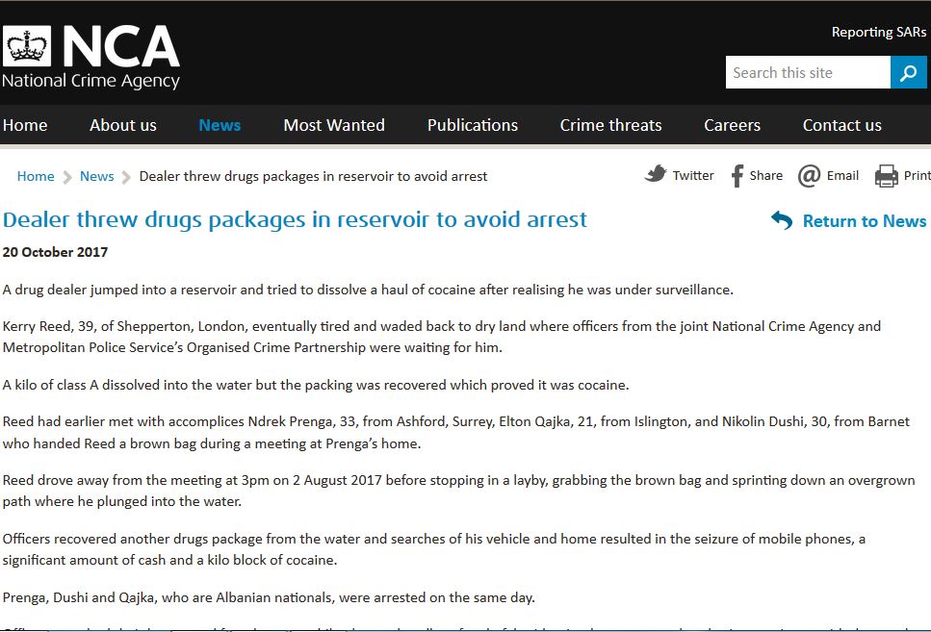The image size is (931, 632).
Task: Click the News breadcrumb link
Action: coord(96,176)
